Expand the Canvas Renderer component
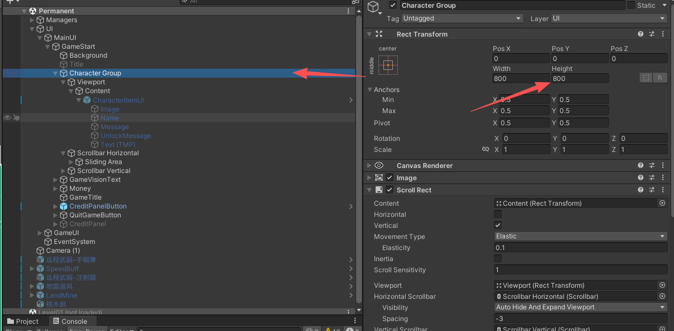Viewport: 674px width, 331px height. (x=370, y=166)
